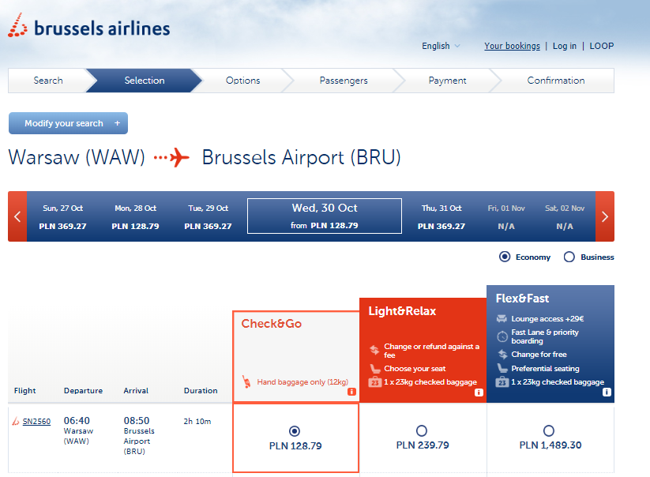Open Flex&Fast fare info icon
Image resolution: width=650 pixels, height=477 pixels.
tap(607, 392)
